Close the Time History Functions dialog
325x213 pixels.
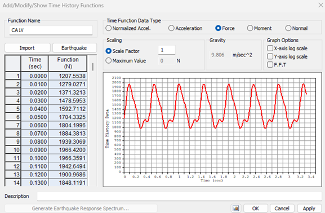click(x=320, y=5)
